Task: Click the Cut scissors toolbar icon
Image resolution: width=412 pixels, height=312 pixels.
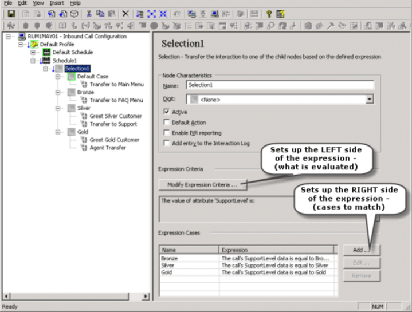Action: (89, 13)
